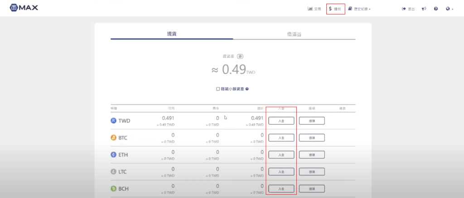Viewport: 464px width, 198px height.
Task: Click 提領 withdraw button in TWD row
Action: coord(312,121)
